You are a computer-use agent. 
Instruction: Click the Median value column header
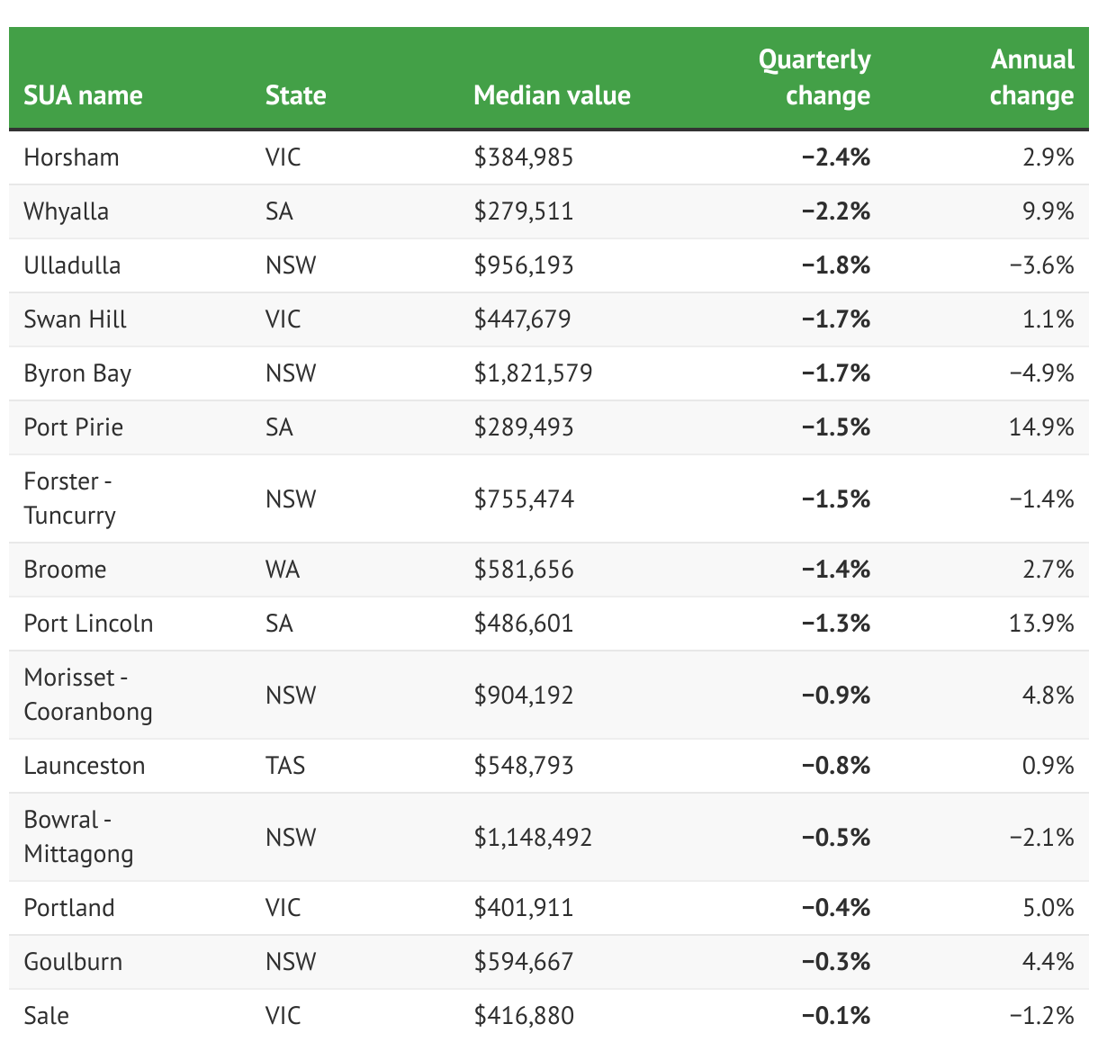[552, 95]
